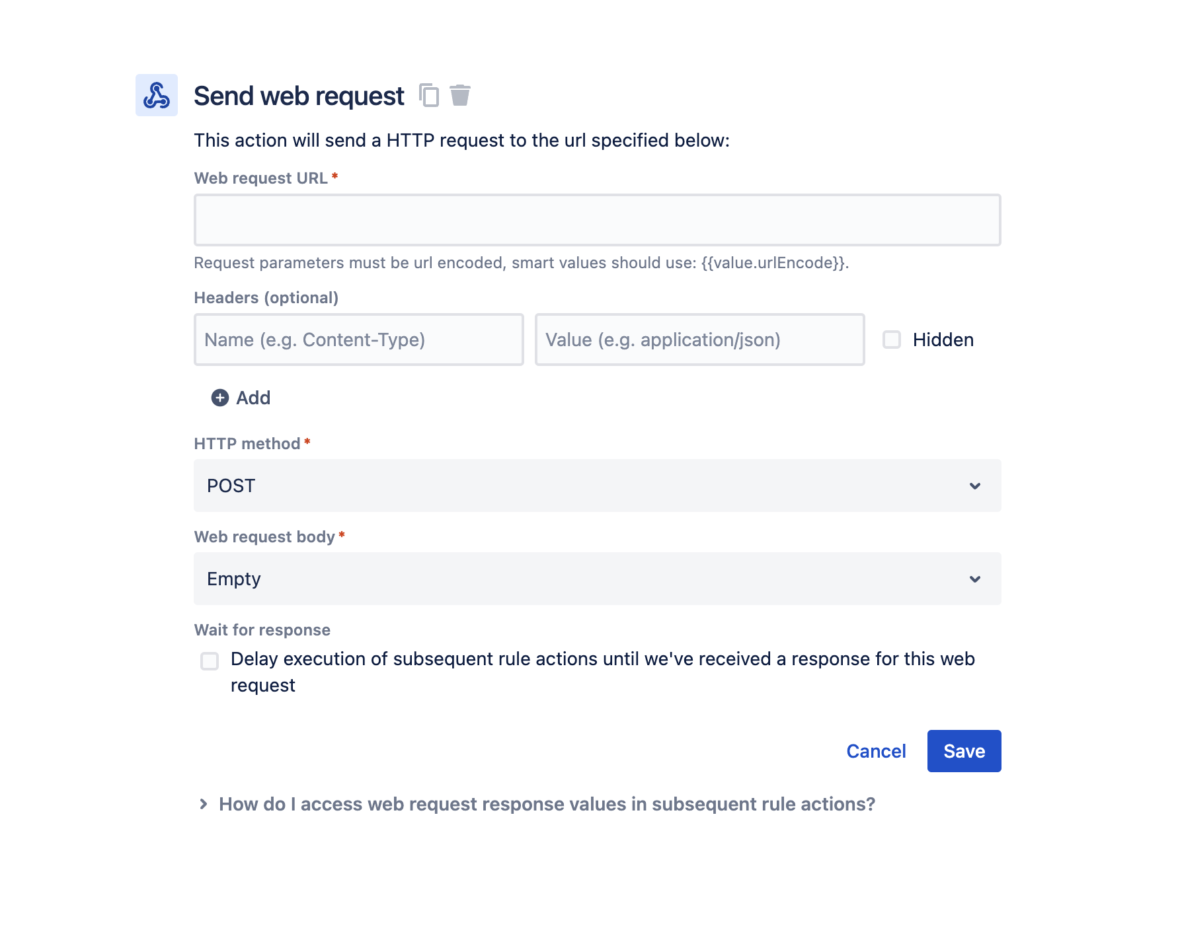Check the Delay execution checkbox
The image size is (1178, 938).
tap(210, 661)
